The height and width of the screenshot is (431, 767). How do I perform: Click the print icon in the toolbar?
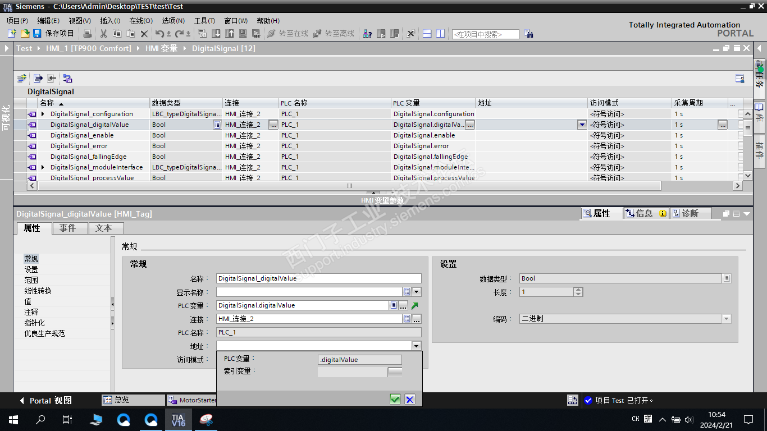(88, 34)
